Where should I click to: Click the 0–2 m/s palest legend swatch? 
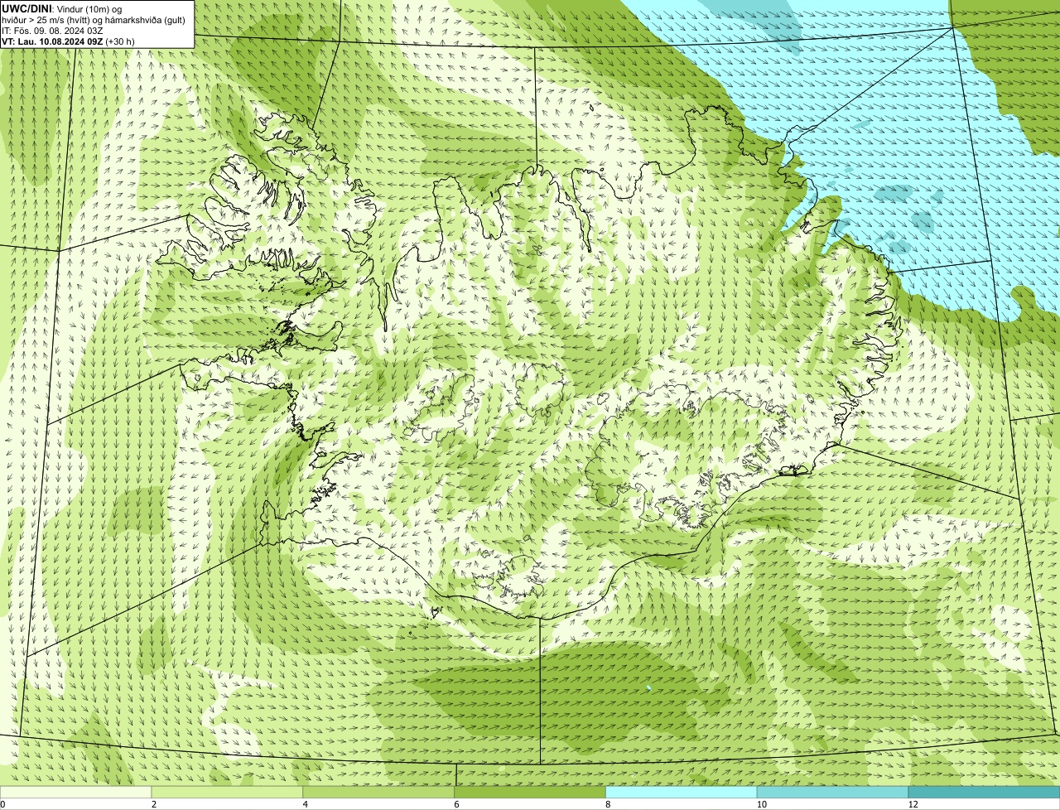tap(76, 792)
